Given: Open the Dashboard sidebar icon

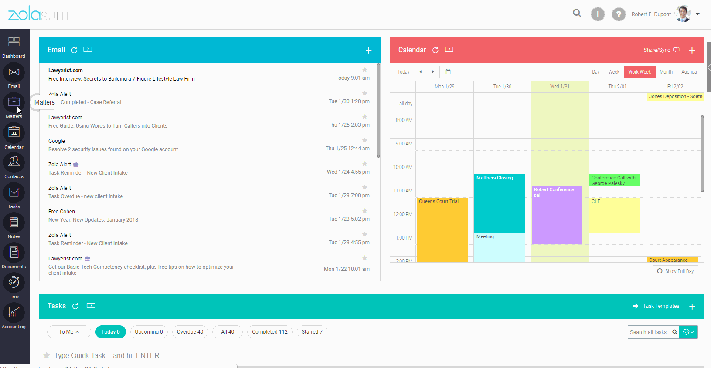Looking at the screenshot, I should pyautogui.click(x=14, y=42).
